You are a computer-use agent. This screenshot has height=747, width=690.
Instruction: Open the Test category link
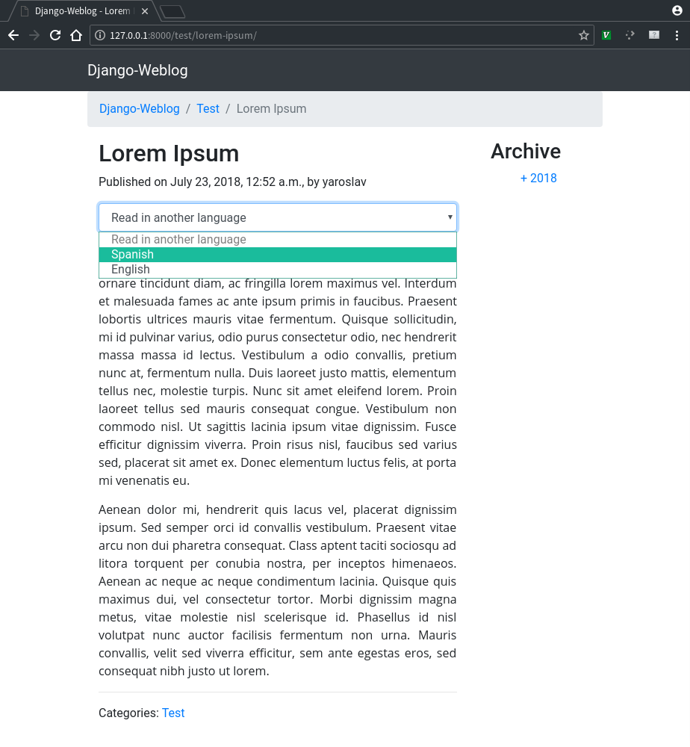pyautogui.click(x=173, y=713)
